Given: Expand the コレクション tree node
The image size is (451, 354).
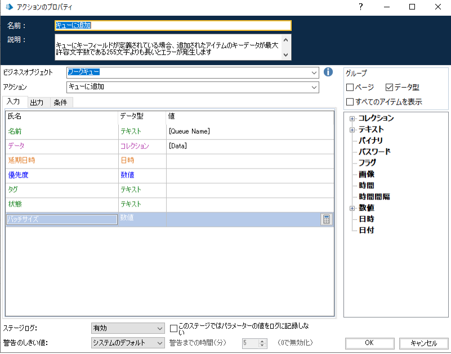Looking at the screenshot, I should [352, 119].
